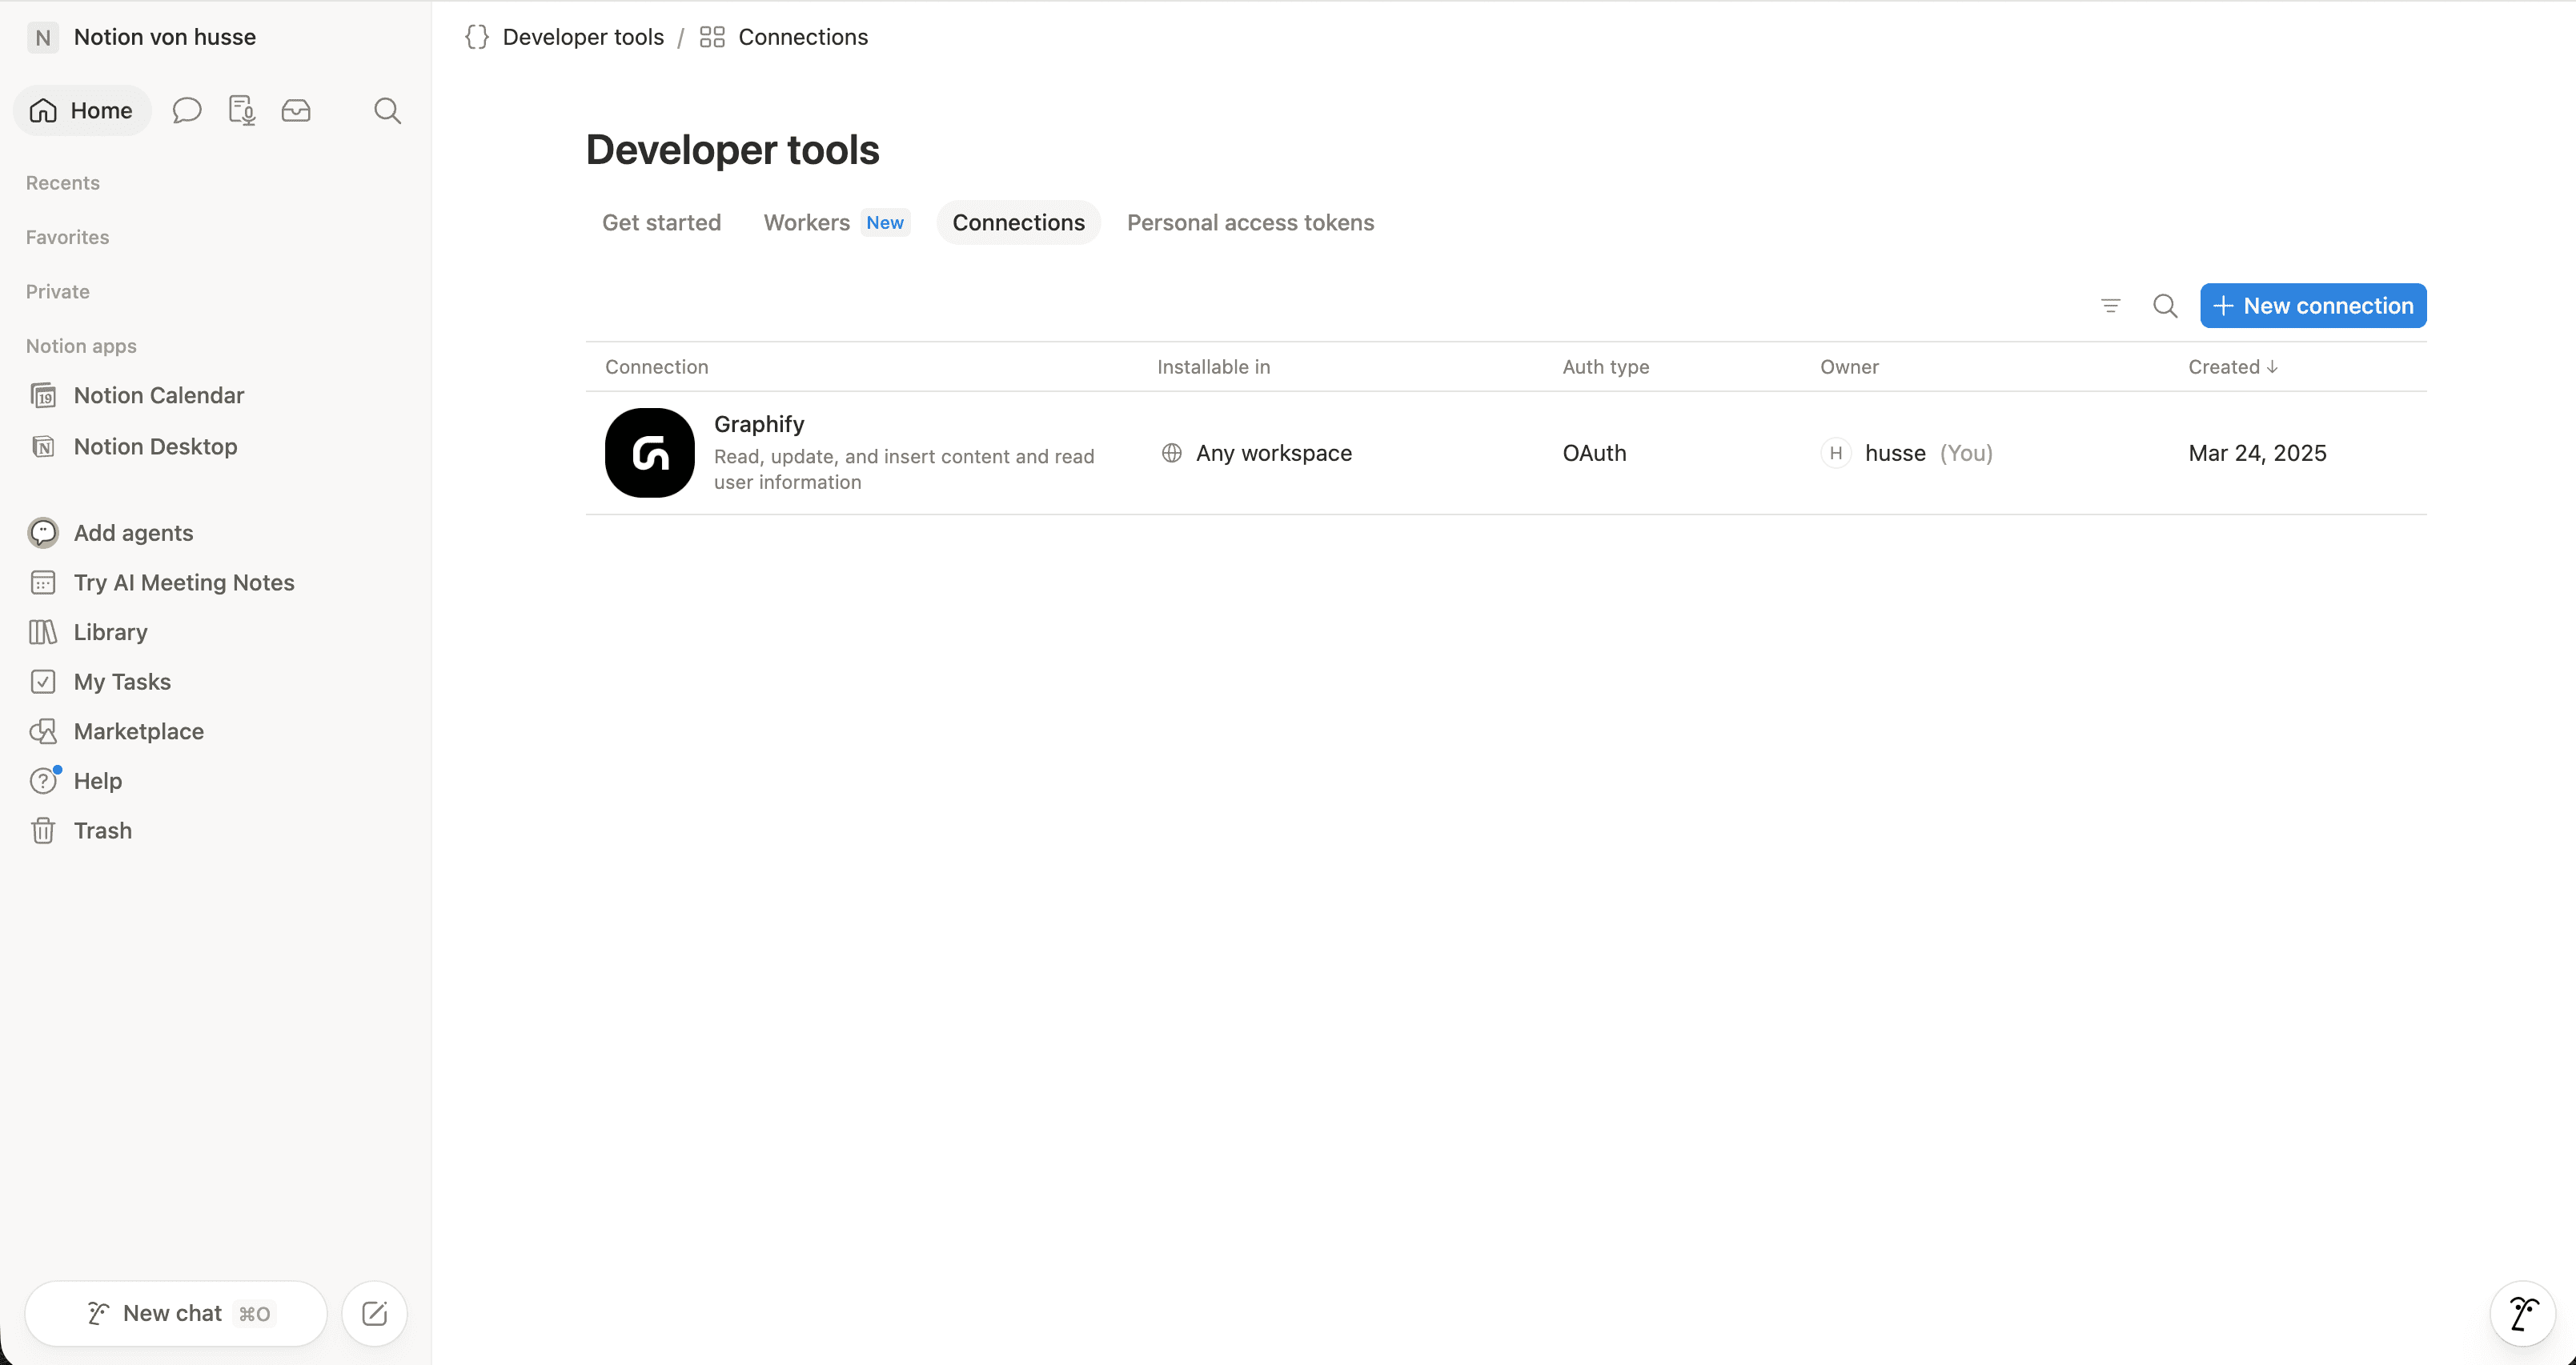Click the Notion Calendar icon

pos(43,396)
